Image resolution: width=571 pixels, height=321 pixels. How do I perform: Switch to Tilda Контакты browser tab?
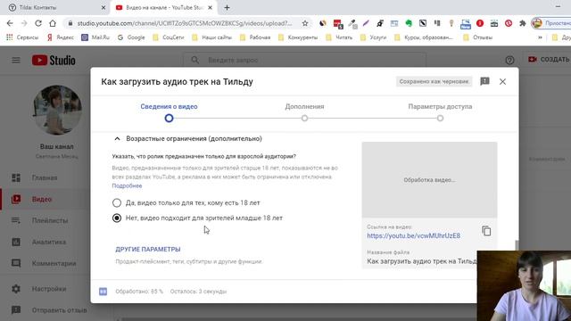[54, 7]
